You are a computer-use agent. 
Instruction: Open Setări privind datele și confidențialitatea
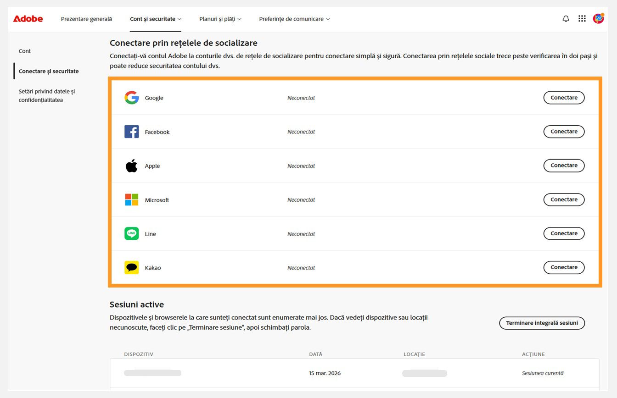[x=47, y=95]
